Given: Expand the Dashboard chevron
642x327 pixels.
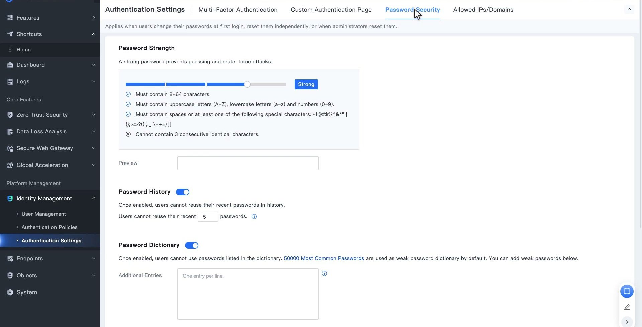Looking at the screenshot, I should pos(94,65).
